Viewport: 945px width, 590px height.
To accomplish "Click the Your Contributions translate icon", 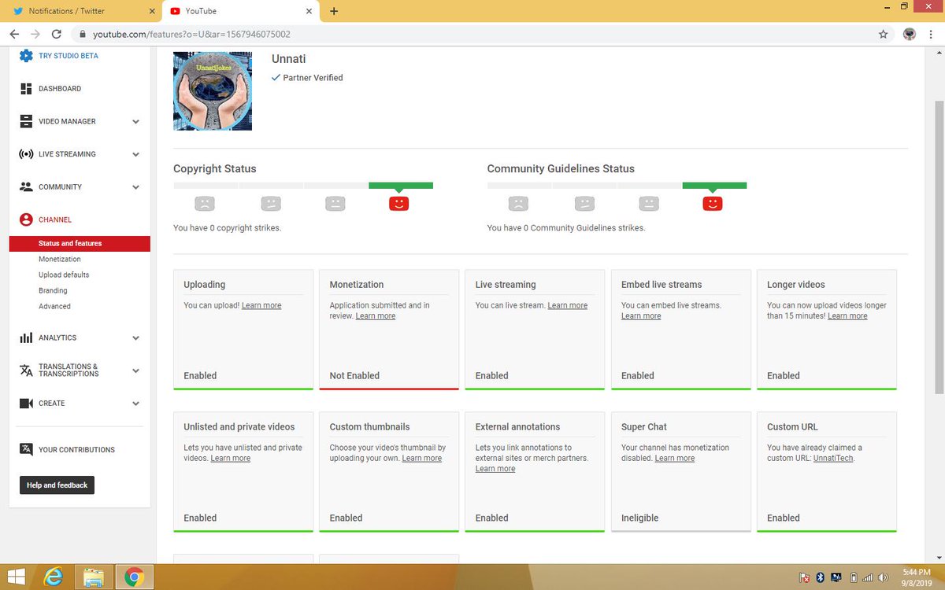I will click(26, 449).
